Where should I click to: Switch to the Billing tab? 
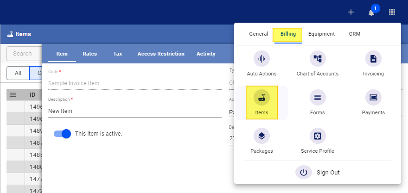288,34
